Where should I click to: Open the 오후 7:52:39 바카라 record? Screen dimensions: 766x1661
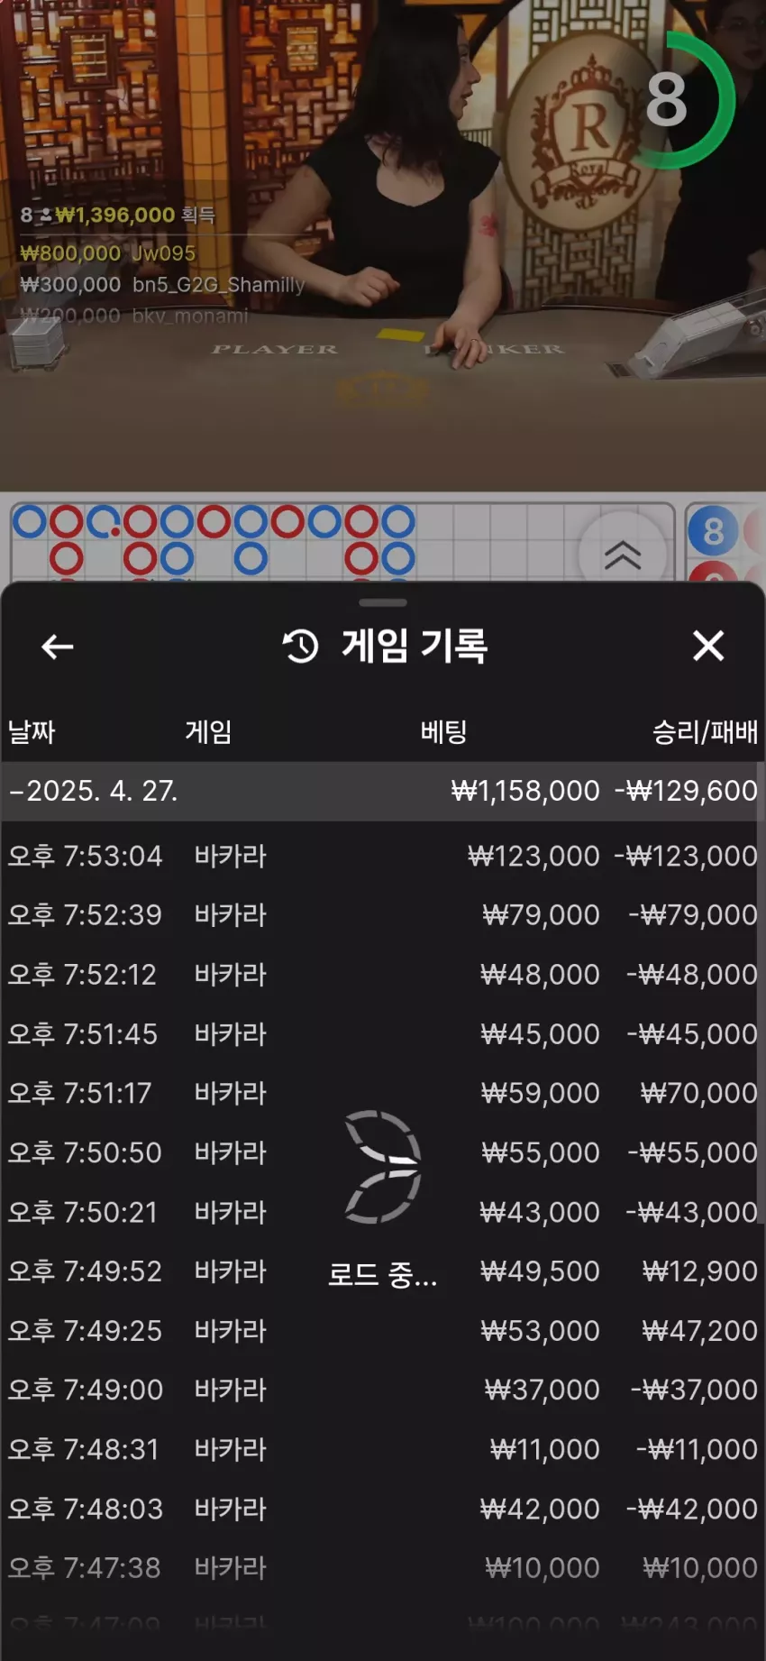tap(383, 915)
